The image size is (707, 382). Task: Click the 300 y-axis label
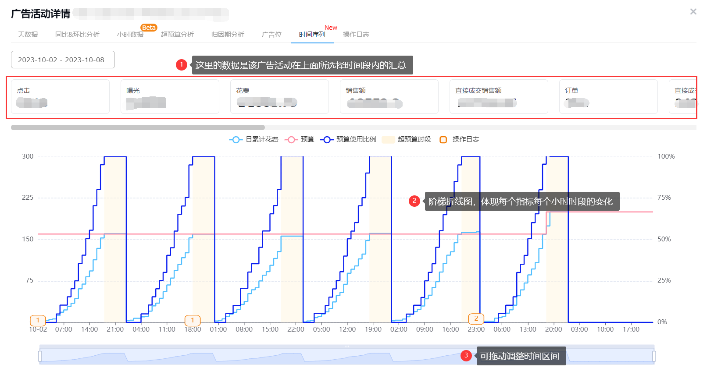coord(28,156)
